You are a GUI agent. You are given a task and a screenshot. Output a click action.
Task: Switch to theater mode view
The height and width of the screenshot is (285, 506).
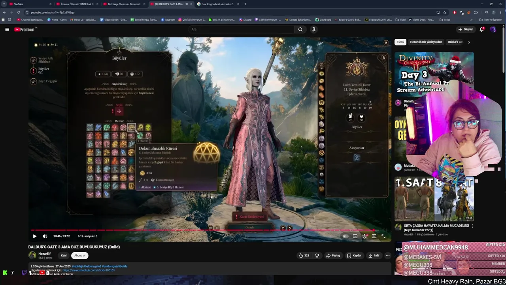(x=374, y=236)
